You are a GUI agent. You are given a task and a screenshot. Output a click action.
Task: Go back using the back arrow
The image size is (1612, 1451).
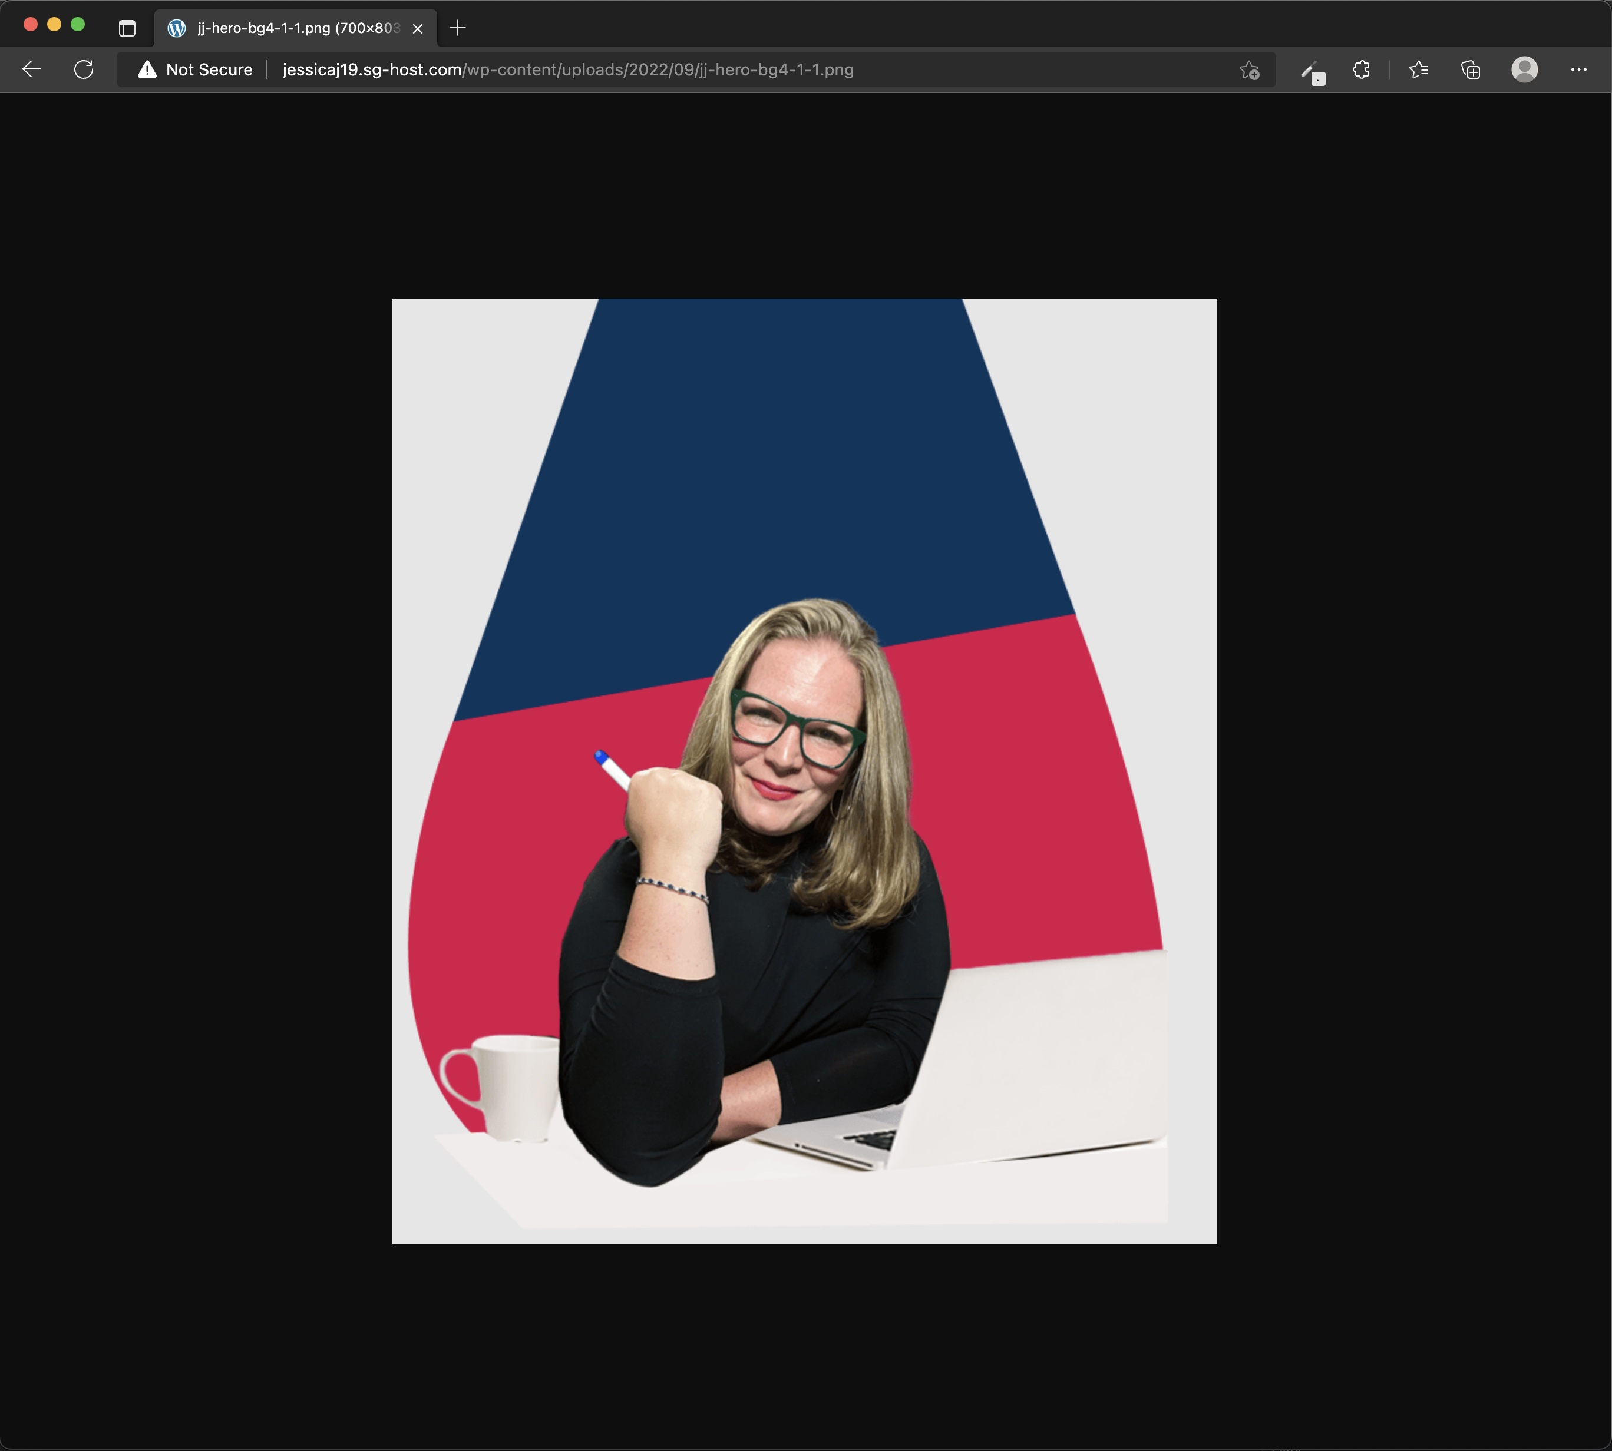point(32,69)
